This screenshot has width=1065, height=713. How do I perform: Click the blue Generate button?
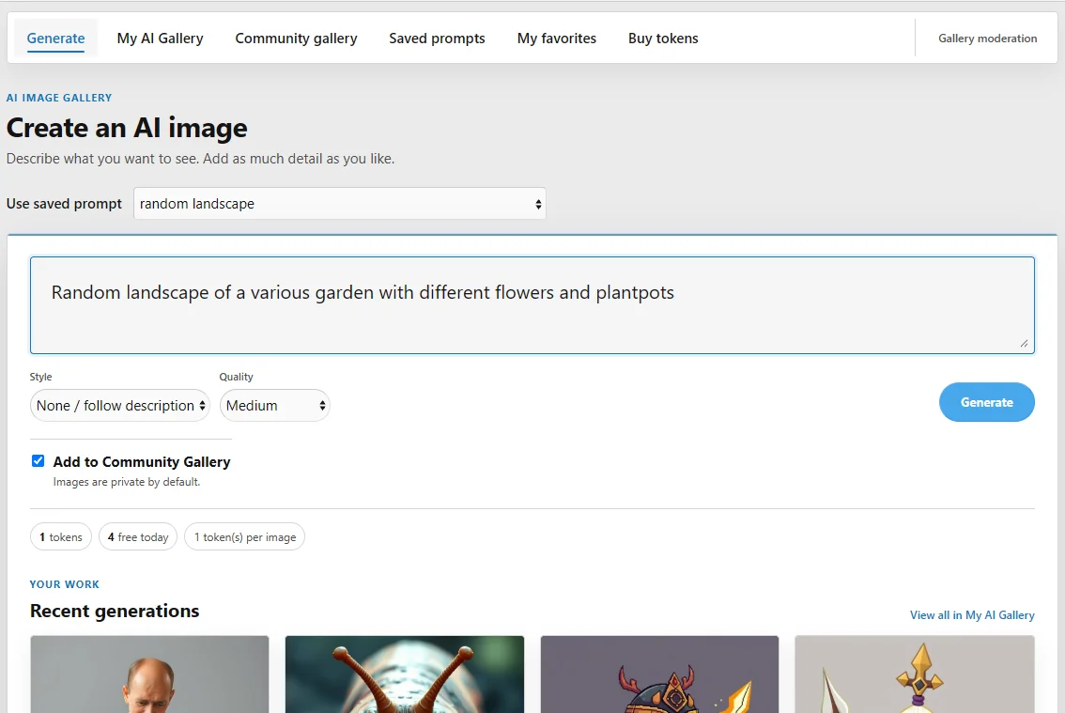[986, 402]
